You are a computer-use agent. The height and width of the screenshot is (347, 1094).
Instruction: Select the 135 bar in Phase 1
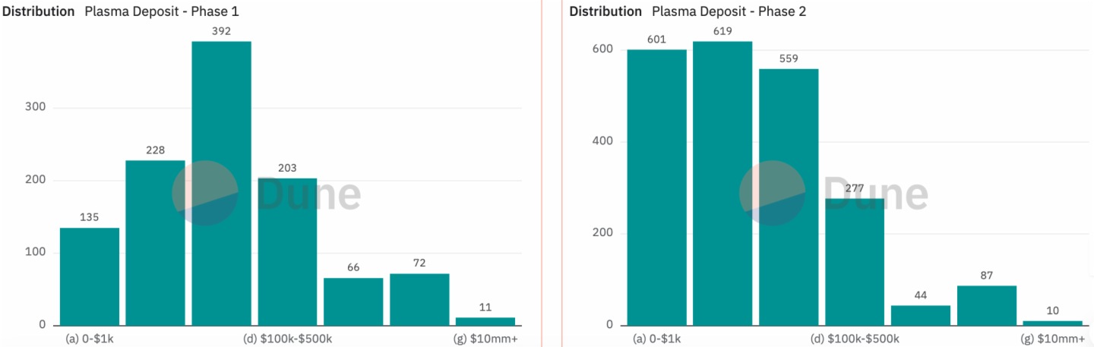click(x=90, y=276)
